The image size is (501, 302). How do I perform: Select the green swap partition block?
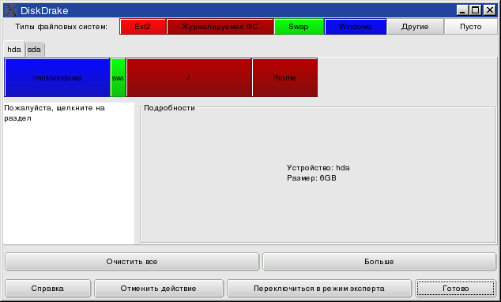[x=118, y=77]
